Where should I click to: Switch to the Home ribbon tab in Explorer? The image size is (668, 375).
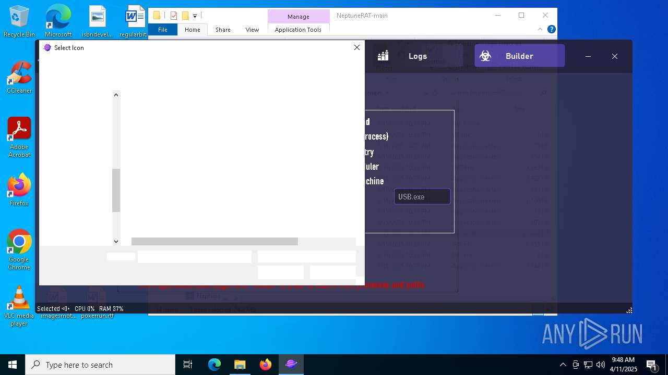click(x=193, y=30)
